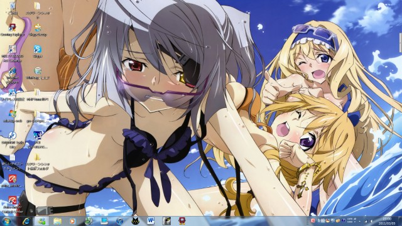The height and width of the screenshot is (226, 402).
Task: Click the IME conversion mode '般' button
Action: [x=323, y=220]
